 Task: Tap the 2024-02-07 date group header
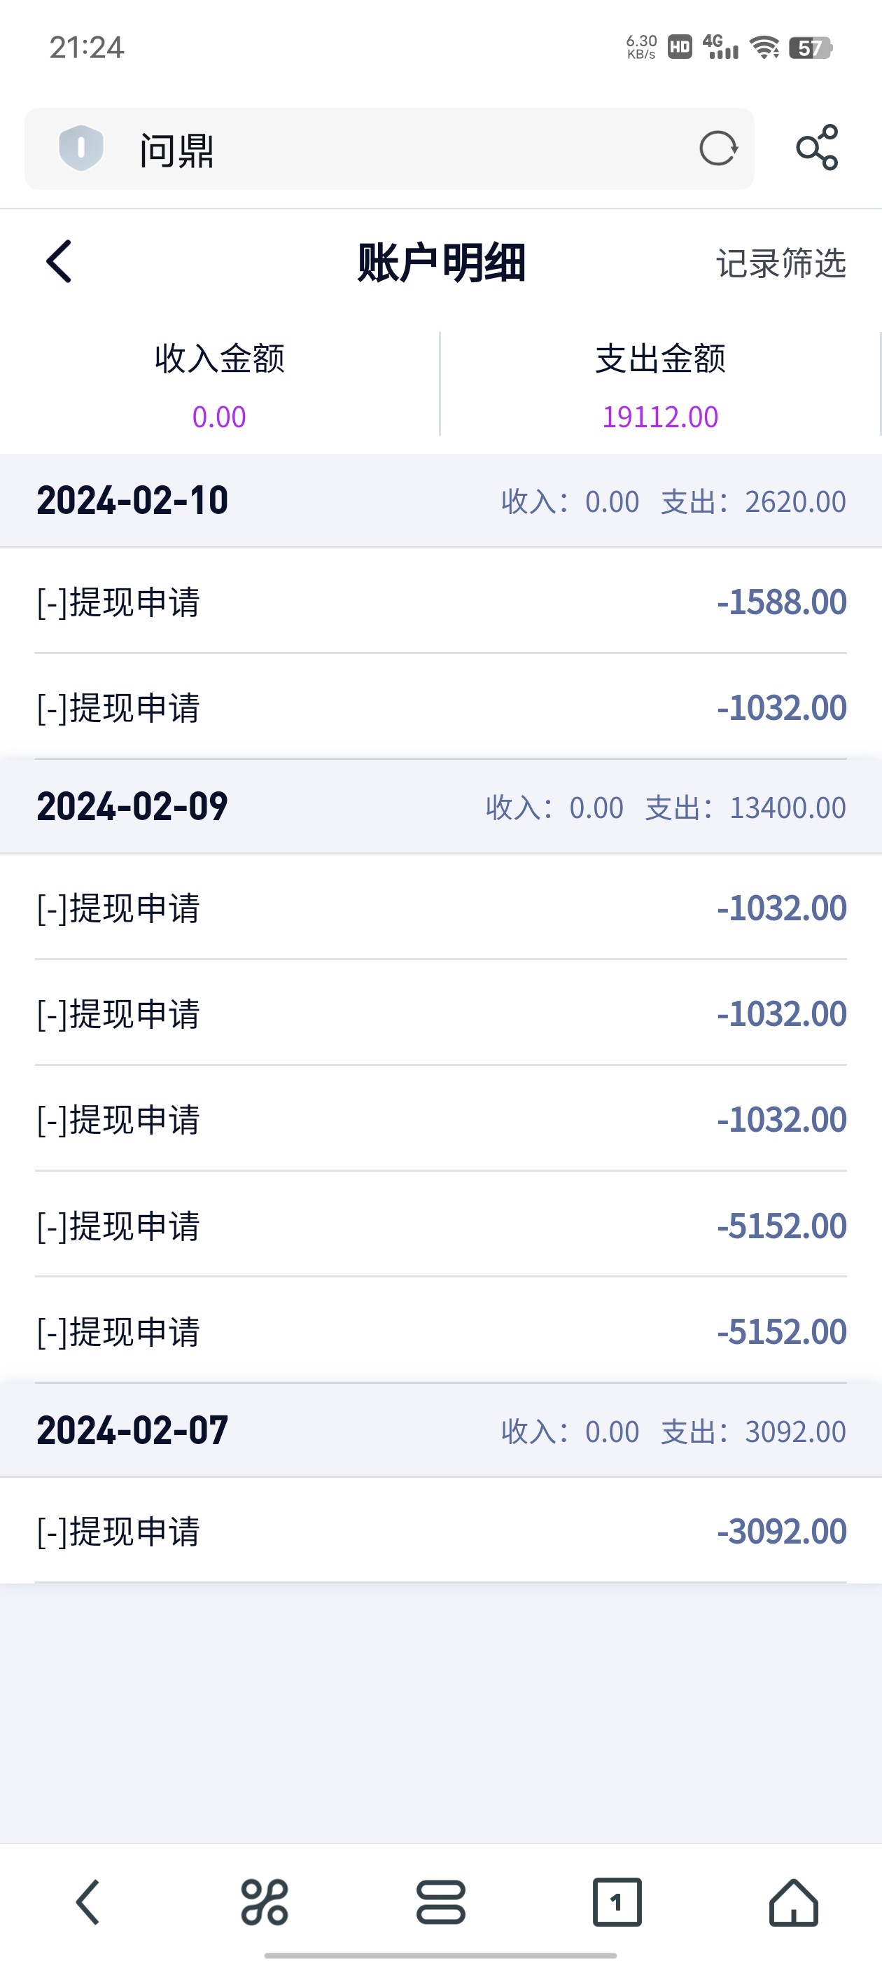coord(440,1431)
